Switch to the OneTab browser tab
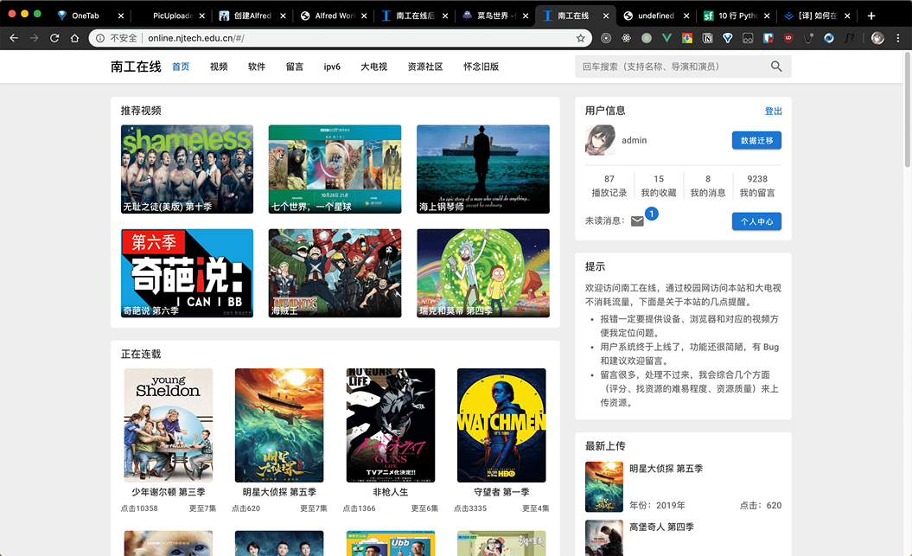The image size is (912, 556). pyautogui.click(x=85, y=16)
